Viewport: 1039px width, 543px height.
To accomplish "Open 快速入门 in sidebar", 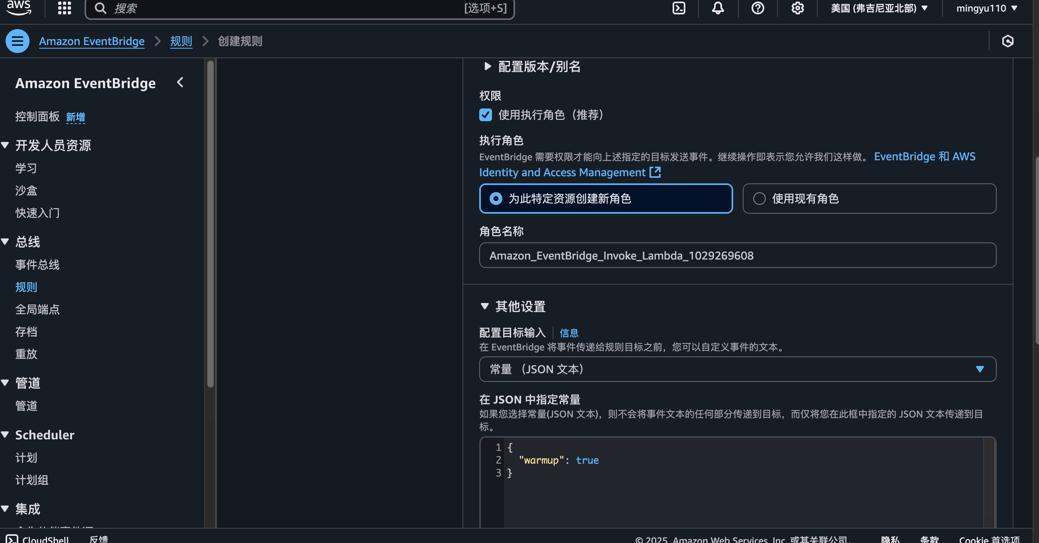I will [37, 212].
